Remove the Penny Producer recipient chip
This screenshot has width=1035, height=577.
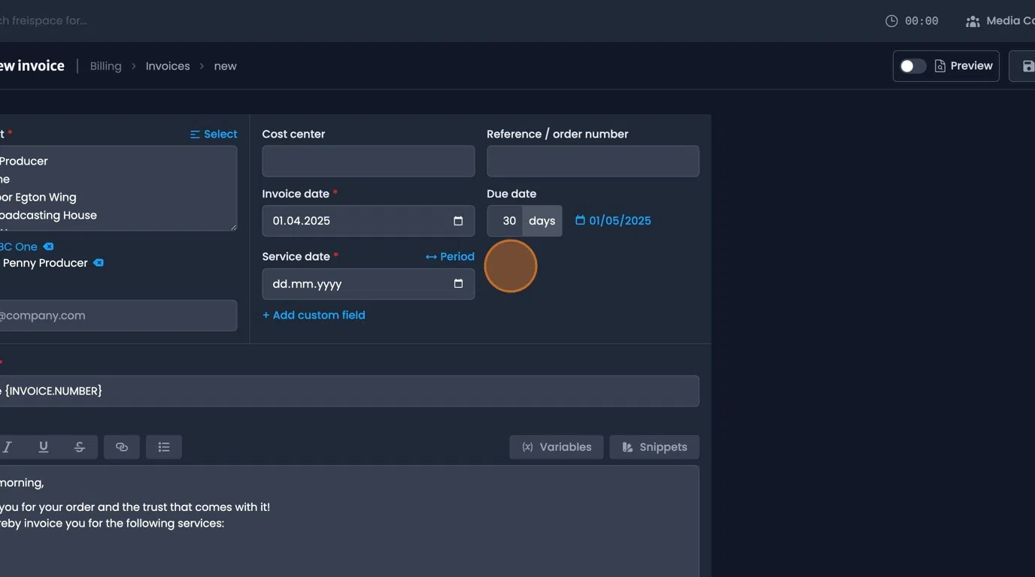tap(99, 263)
